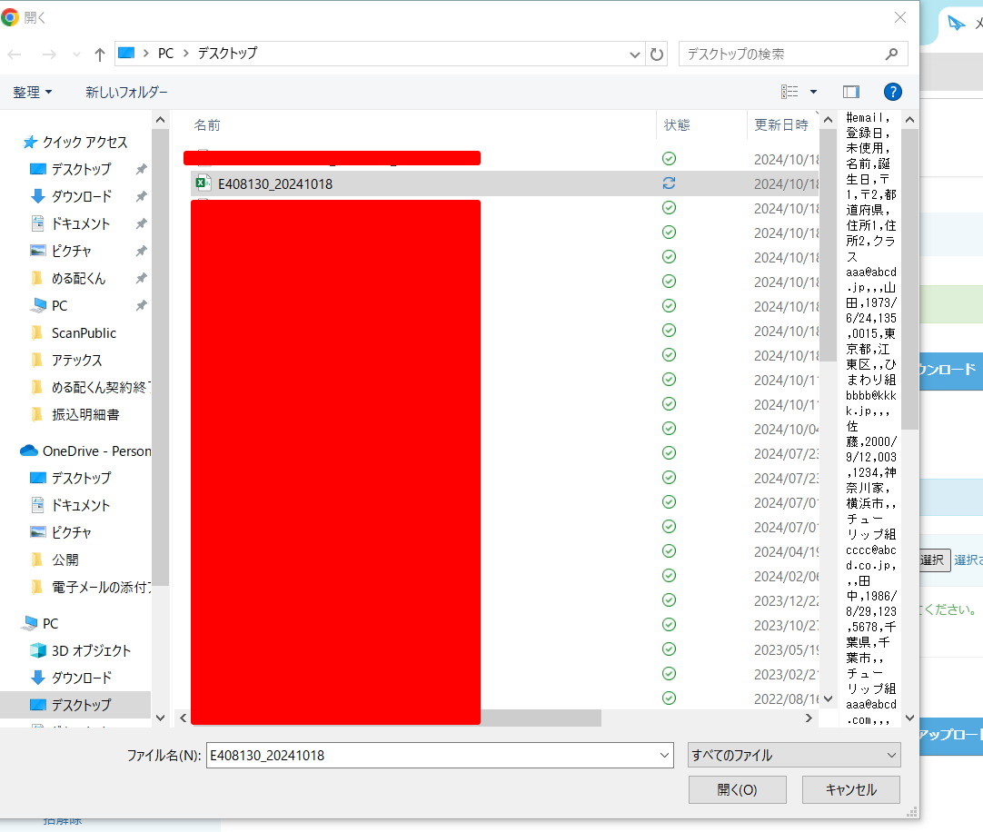This screenshot has width=983, height=832.
Task: Change view layout icon
Action: coord(789,92)
